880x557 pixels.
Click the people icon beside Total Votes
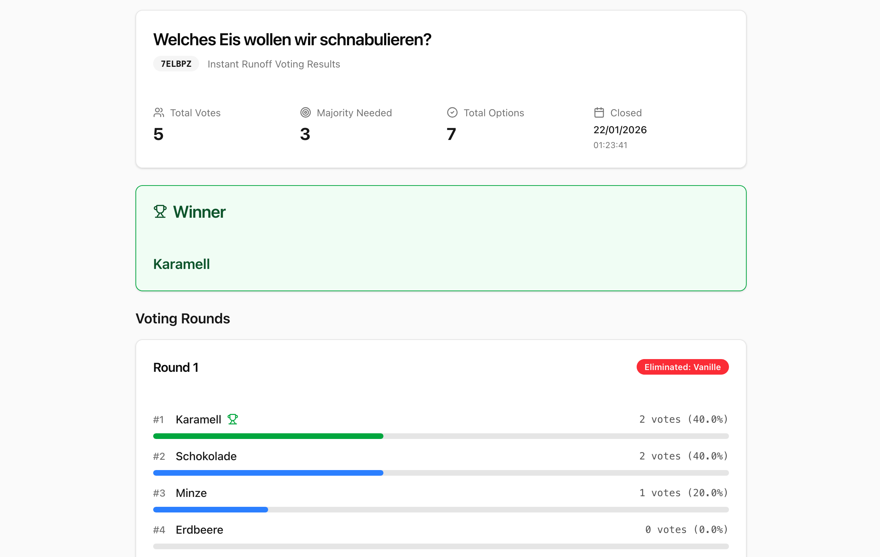[158, 112]
